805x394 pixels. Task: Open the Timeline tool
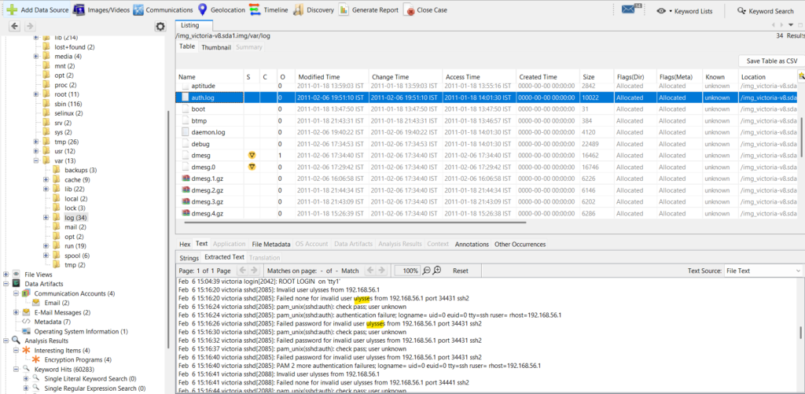(269, 9)
